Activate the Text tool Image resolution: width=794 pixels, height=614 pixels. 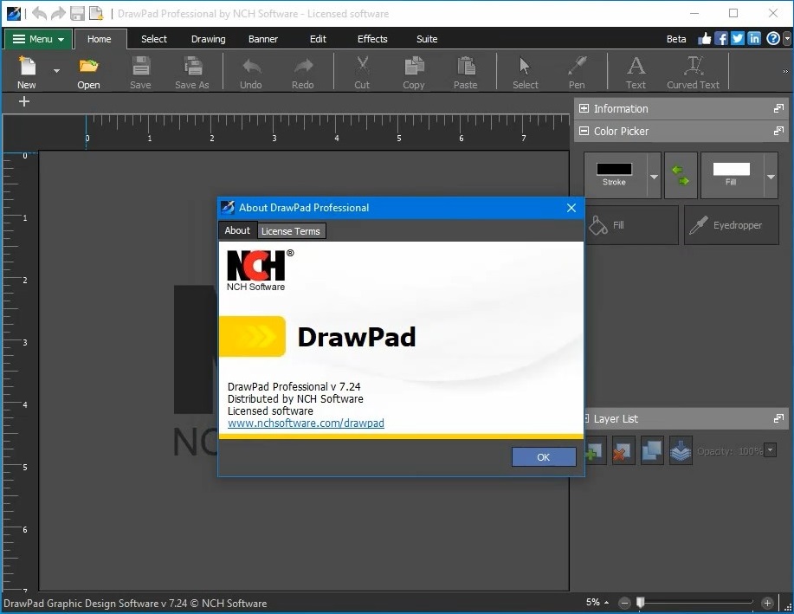(636, 72)
